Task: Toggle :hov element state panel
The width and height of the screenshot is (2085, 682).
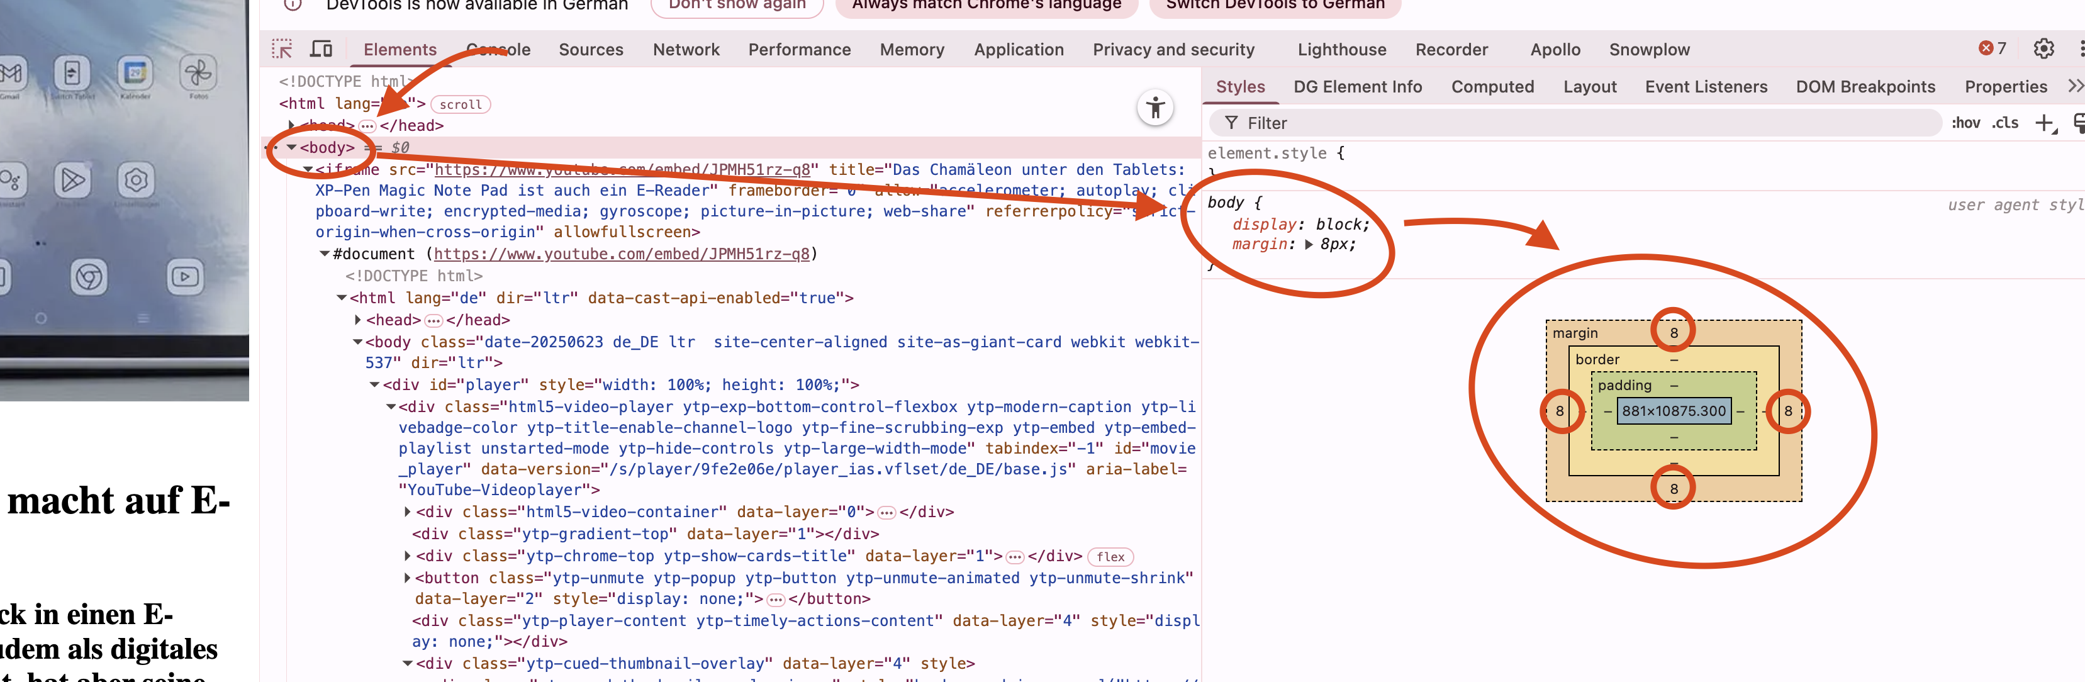Action: (x=1965, y=123)
